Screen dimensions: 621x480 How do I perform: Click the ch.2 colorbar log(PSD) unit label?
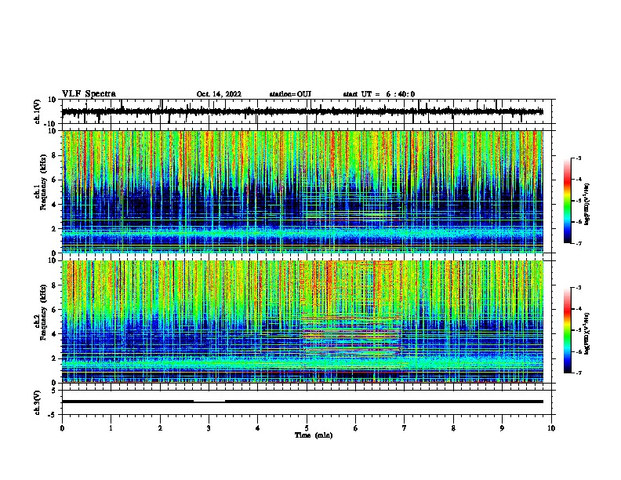pyautogui.click(x=587, y=333)
